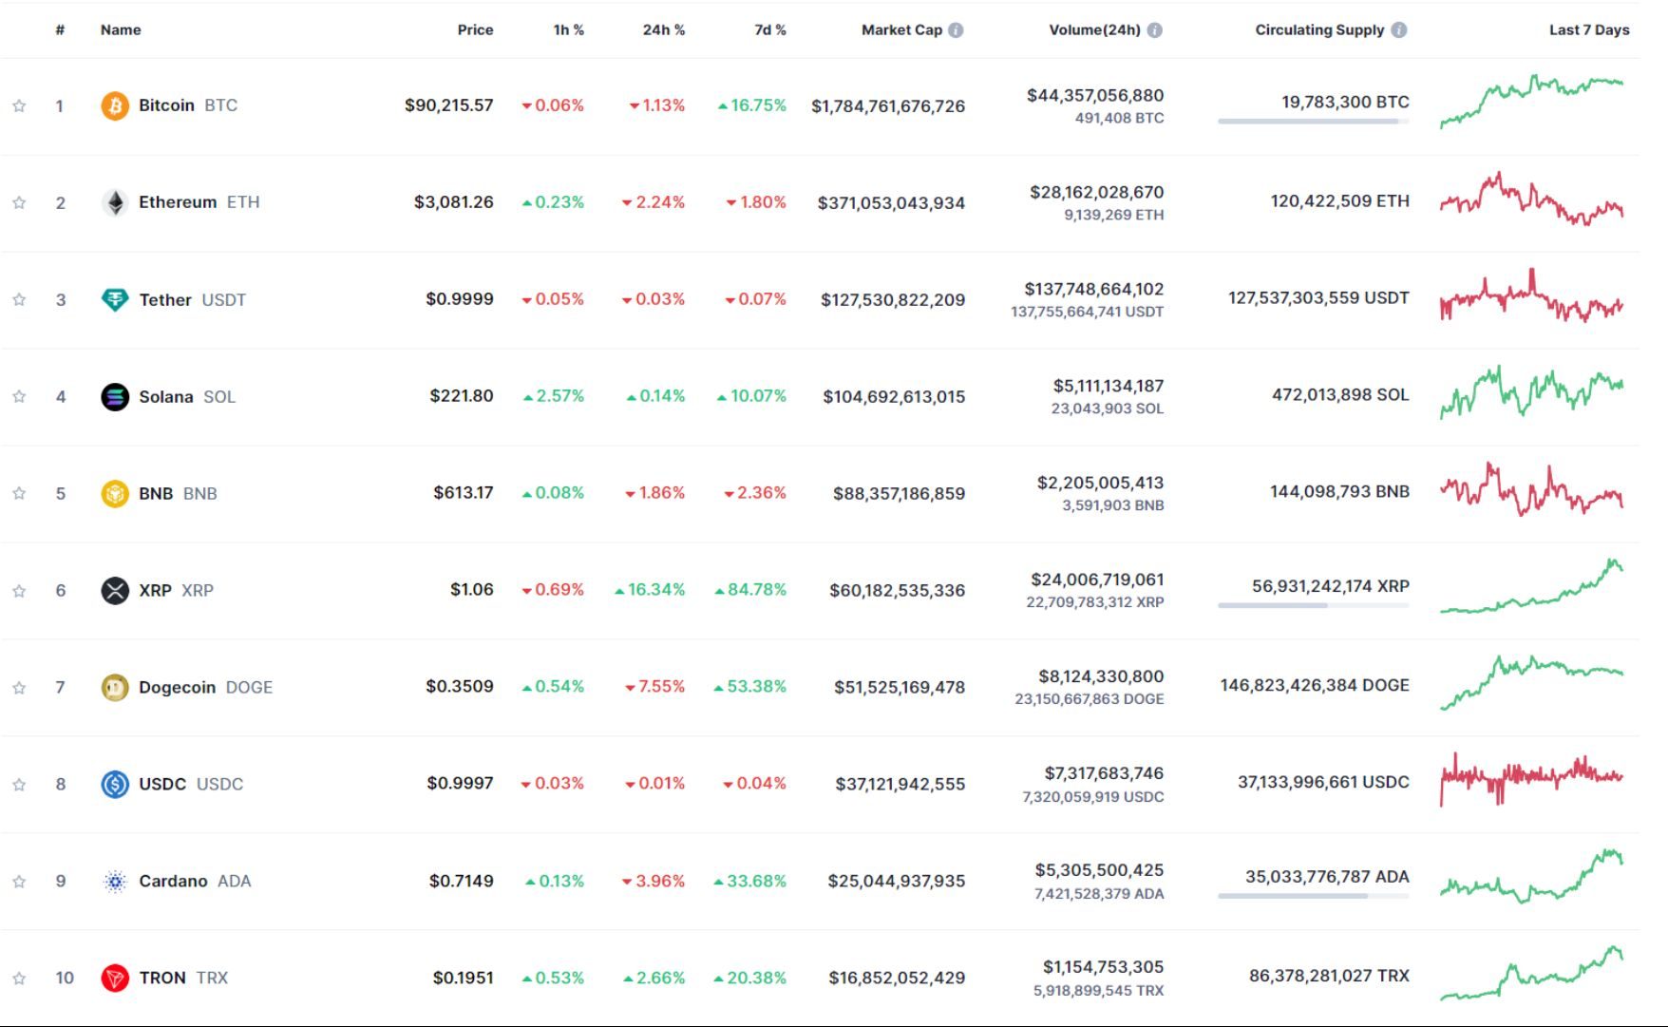Open the BNB coin page link
Screen dimensions: 1668x1027
click(x=157, y=493)
